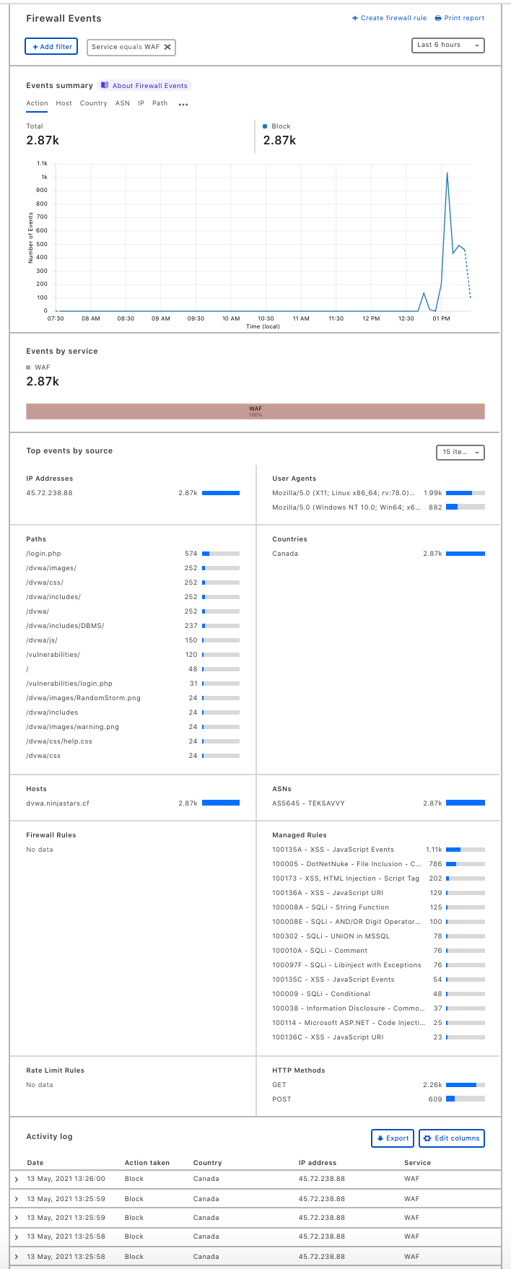
Task: Expand the last 13:25:58 log entry
Action: point(17,1257)
